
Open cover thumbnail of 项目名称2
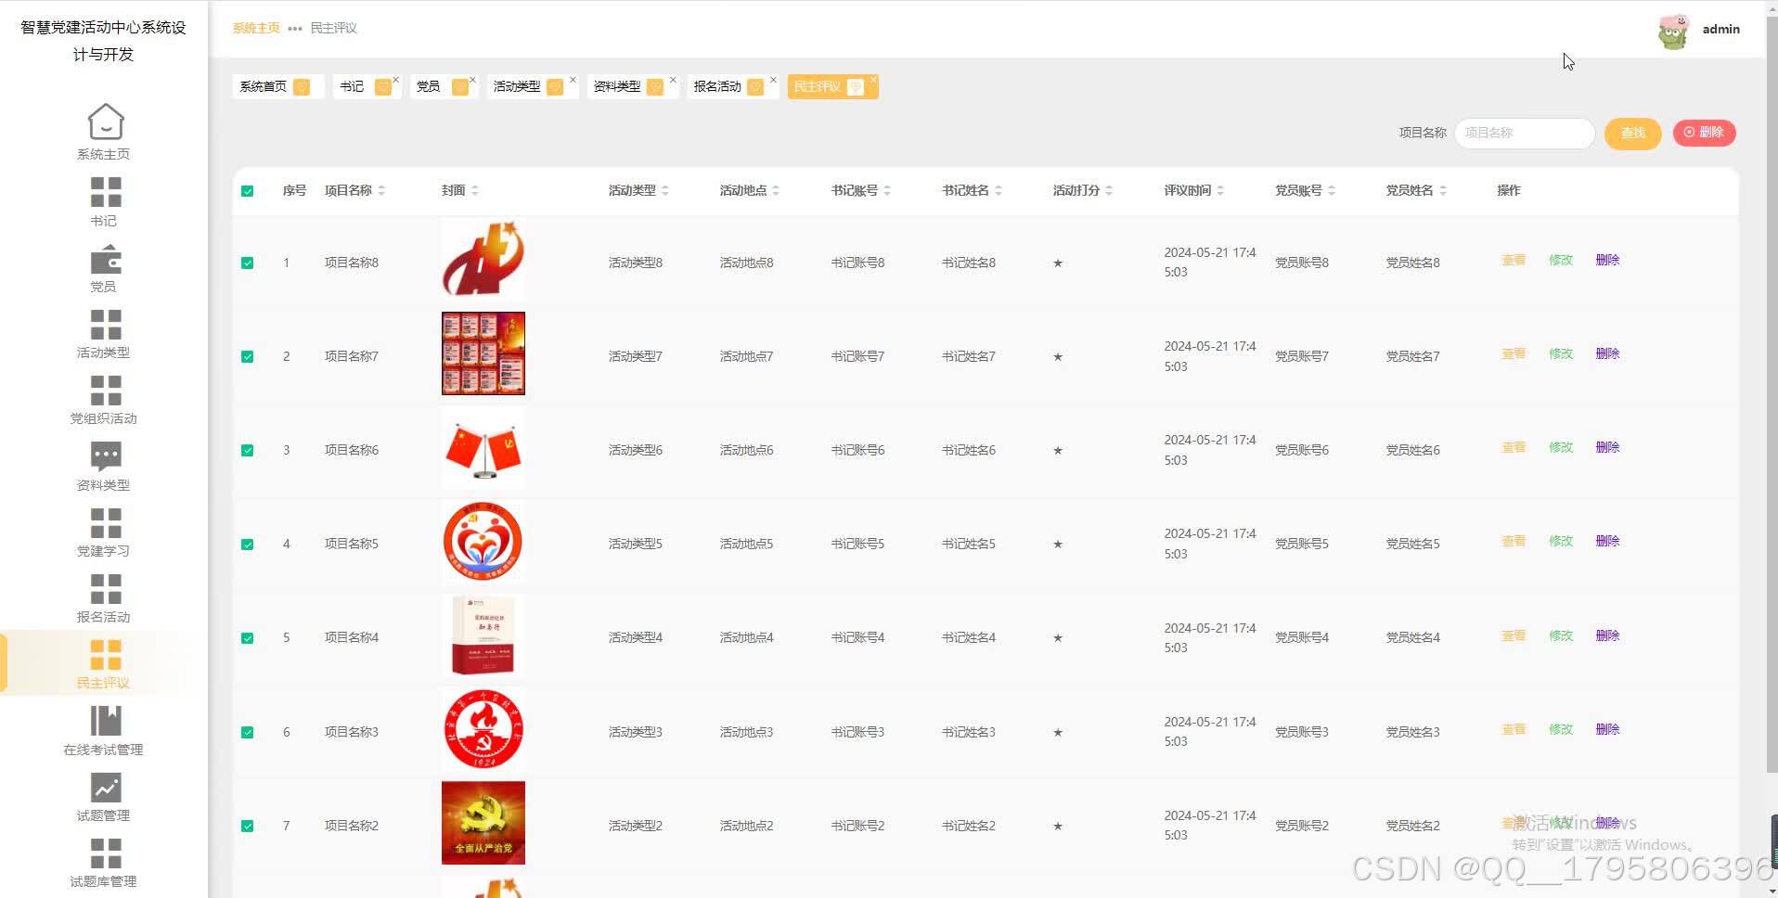[x=483, y=823]
